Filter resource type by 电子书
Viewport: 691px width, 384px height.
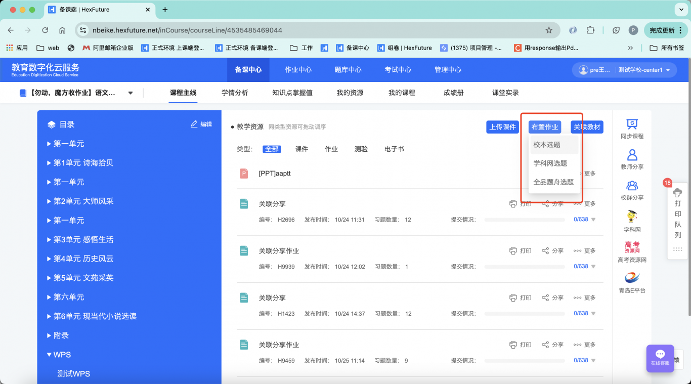coord(394,149)
